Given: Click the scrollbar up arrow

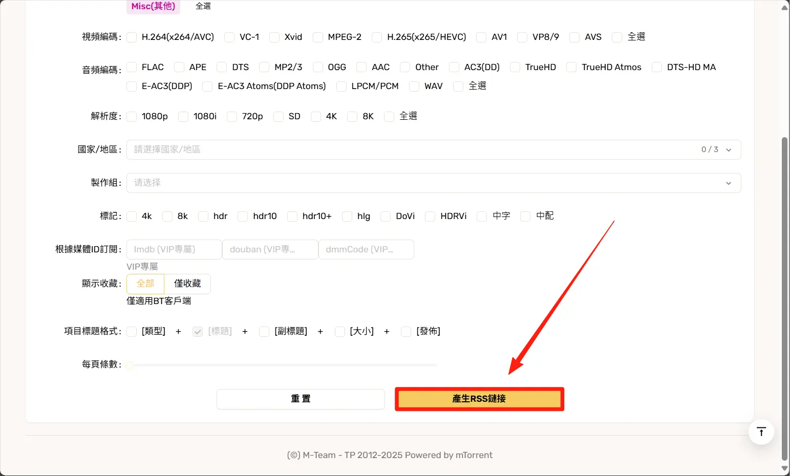Looking at the screenshot, I should [x=784, y=7].
